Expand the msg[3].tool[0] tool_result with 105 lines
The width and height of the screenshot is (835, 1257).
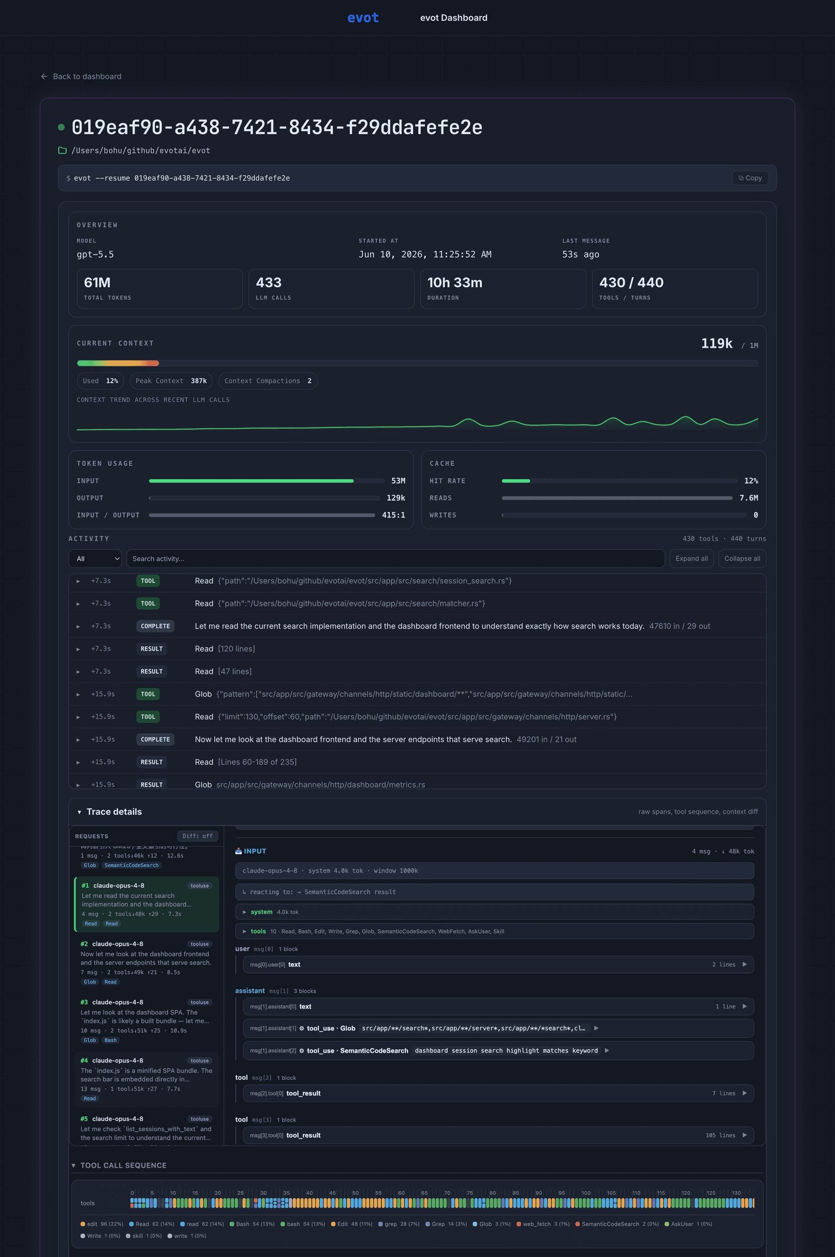498,1136
